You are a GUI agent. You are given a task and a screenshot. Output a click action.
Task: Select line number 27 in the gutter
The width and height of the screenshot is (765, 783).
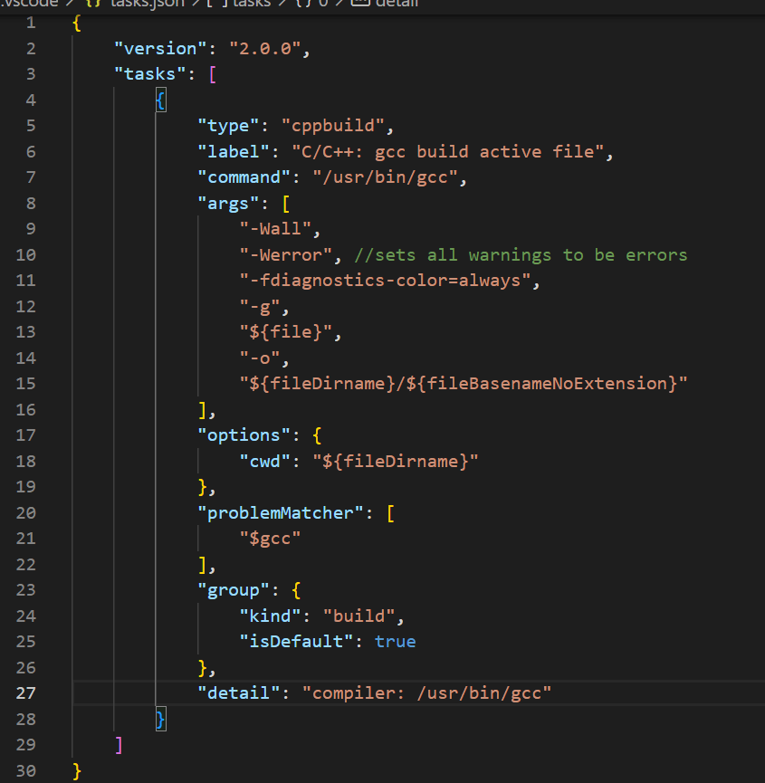click(x=27, y=692)
